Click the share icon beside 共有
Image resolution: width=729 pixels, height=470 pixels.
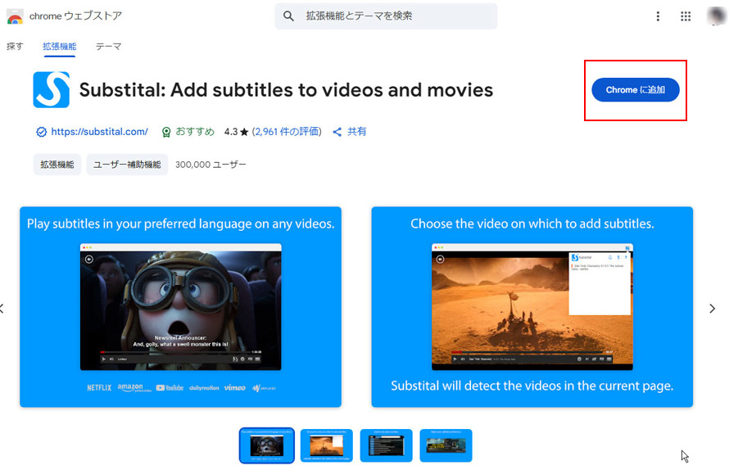(x=337, y=132)
